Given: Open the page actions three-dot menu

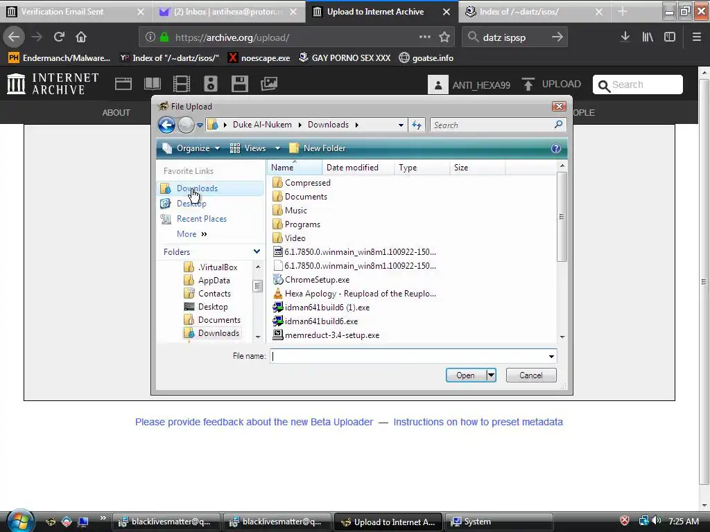Looking at the screenshot, I should (425, 37).
